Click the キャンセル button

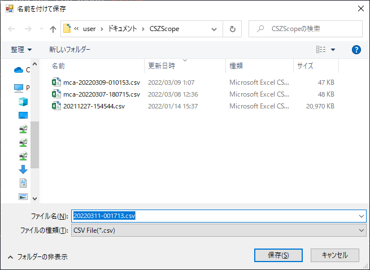pos(335,255)
